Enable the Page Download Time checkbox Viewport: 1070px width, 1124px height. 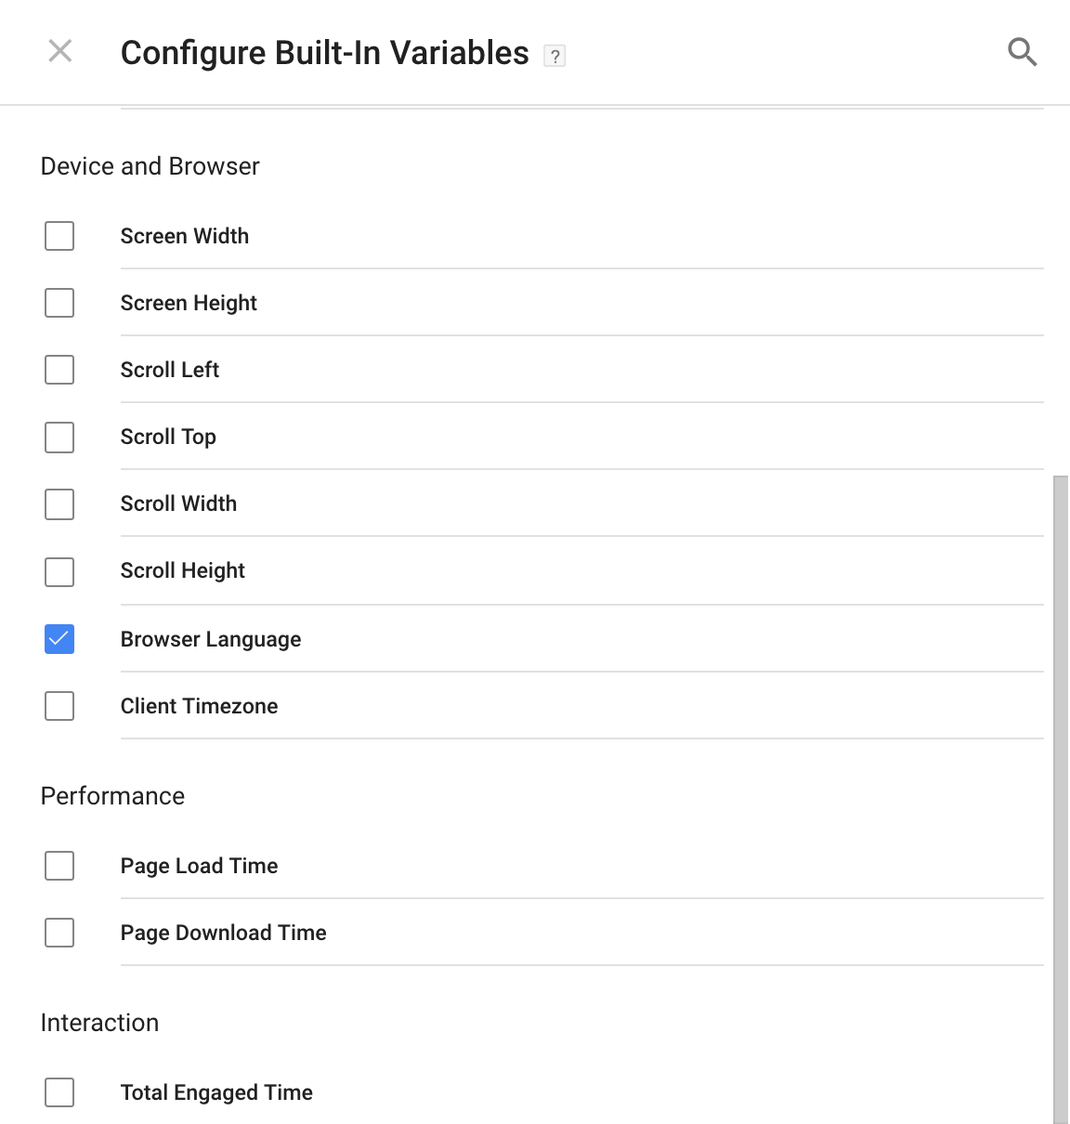coord(59,933)
